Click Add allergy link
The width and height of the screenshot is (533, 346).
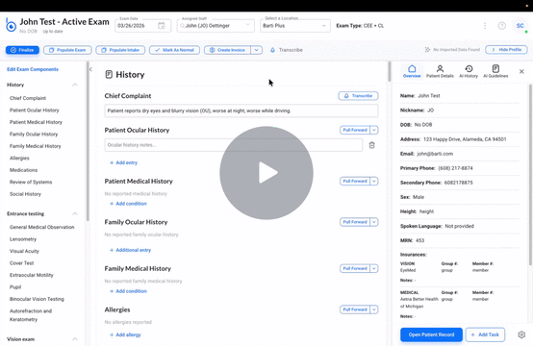point(125,334)
